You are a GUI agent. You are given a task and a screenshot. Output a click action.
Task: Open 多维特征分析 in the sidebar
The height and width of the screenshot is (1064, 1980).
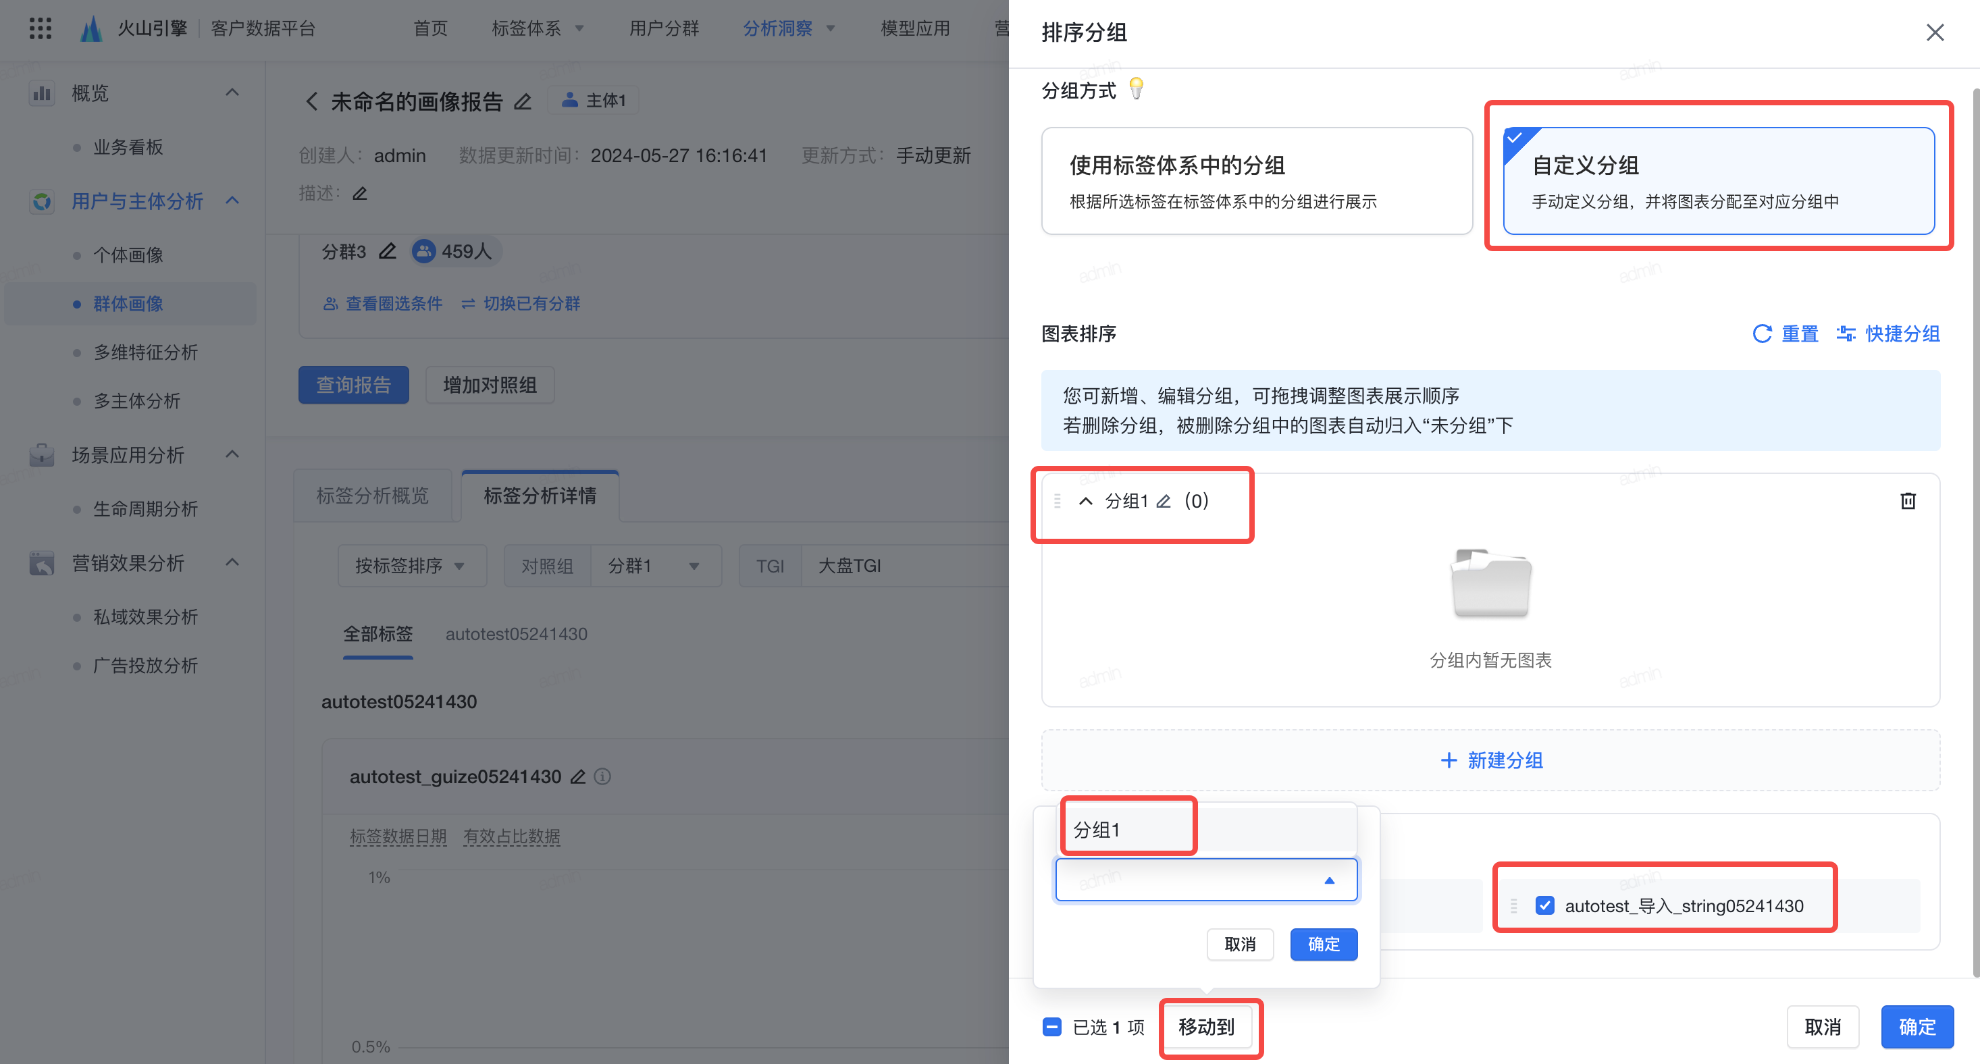pyautogui.click(x=145, y=352)
